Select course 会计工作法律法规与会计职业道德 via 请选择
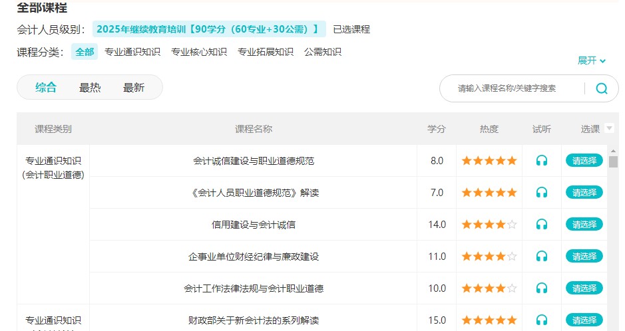This screenshot has height=331, width=625. coord(584,288)
